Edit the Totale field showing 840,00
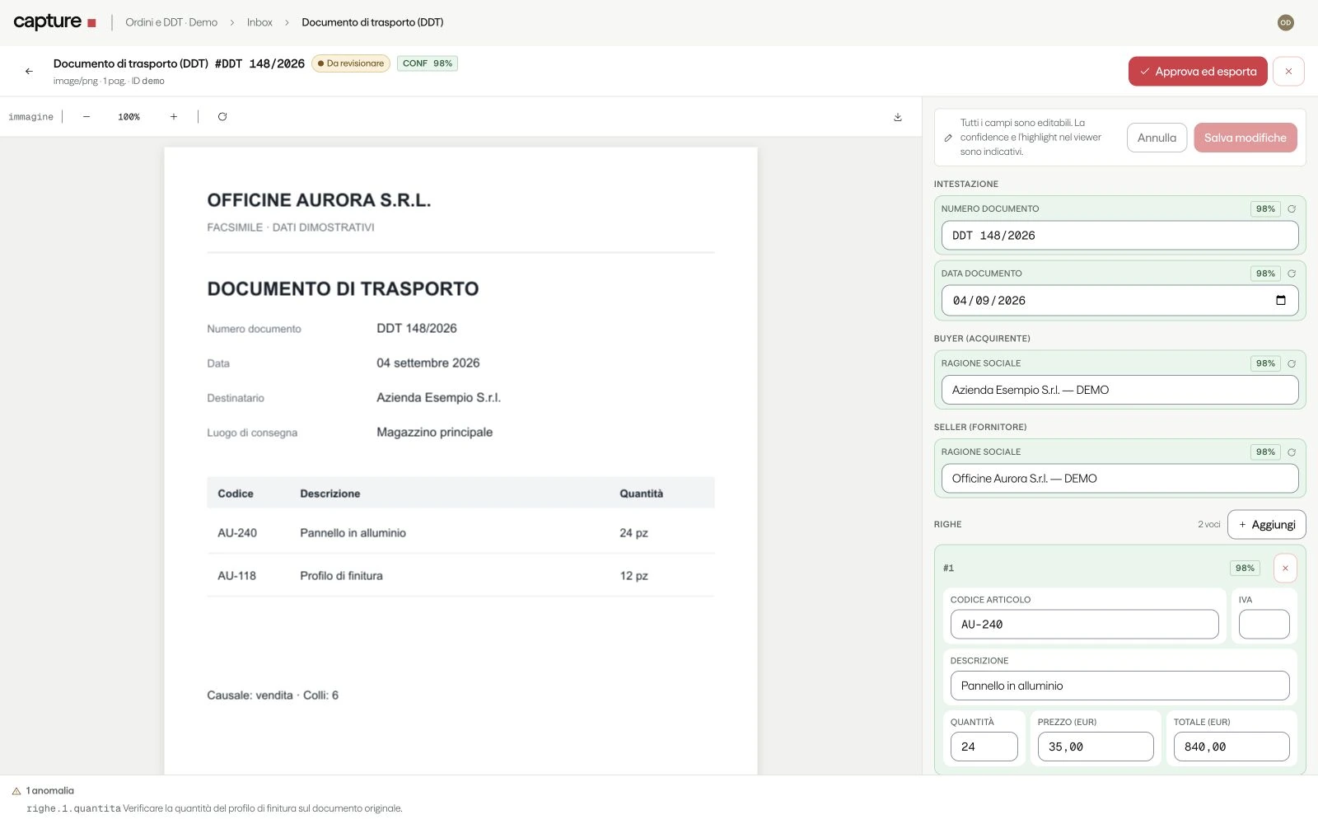Screen dimensions: 1318x824 (1232, 747)
